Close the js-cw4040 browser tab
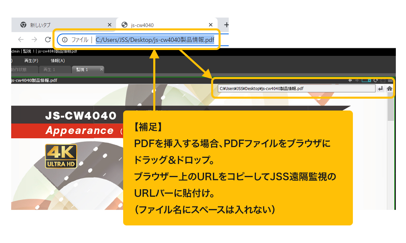 click(x=211, y=25)
